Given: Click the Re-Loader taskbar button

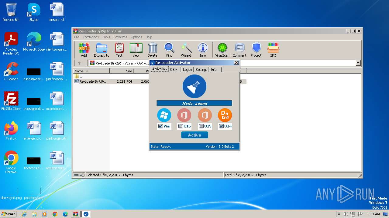Looking at the screenshot, I should tap(86, 214).
